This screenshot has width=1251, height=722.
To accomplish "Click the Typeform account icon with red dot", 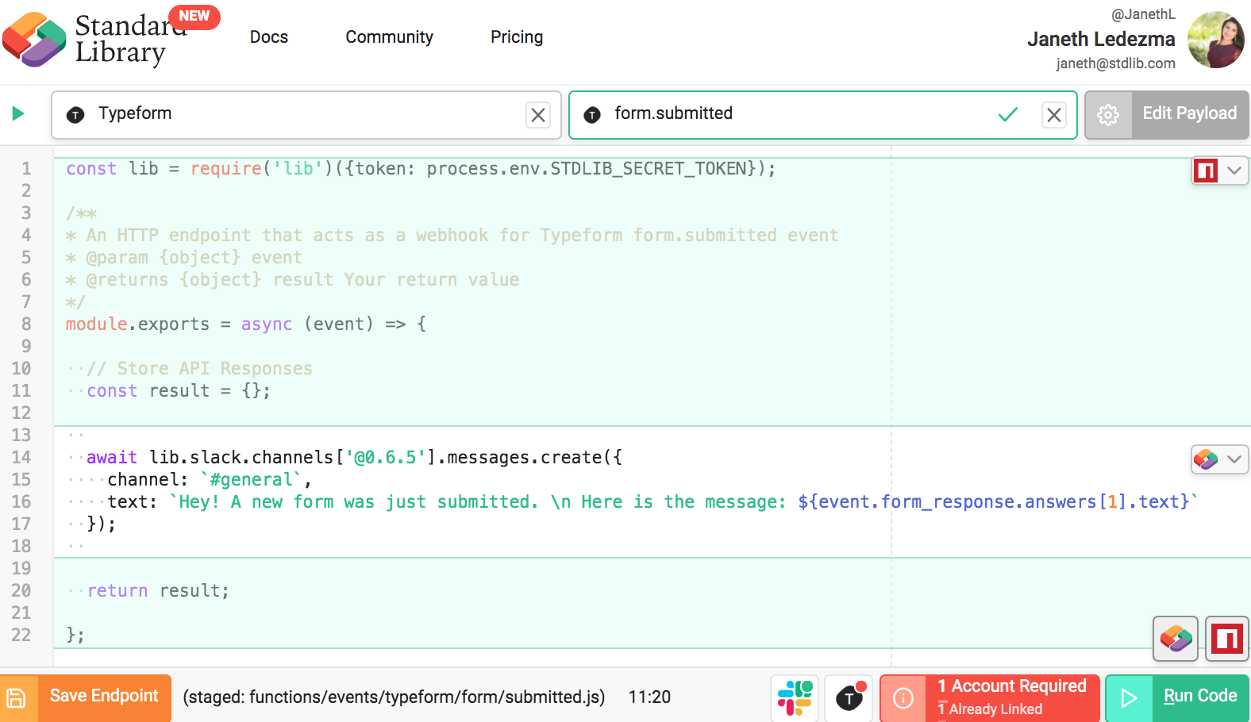I will pos(849,698).
